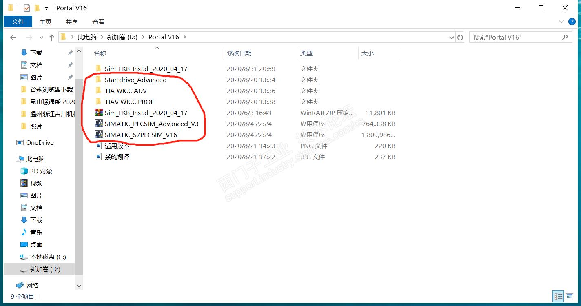
Task: Switch to the 主页 ribbon tab
Action: [45, 22]
